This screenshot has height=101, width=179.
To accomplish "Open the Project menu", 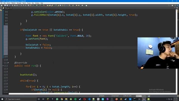I will pos(29,3).
